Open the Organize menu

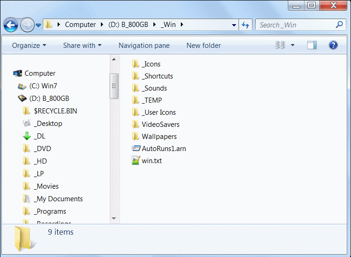pyautogui.click(x=29, y=46)
